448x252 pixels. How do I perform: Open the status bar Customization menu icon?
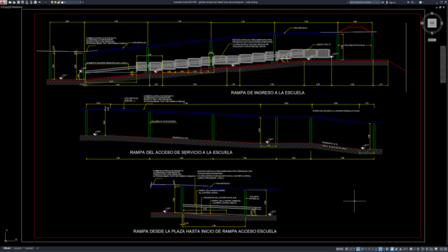445,249
